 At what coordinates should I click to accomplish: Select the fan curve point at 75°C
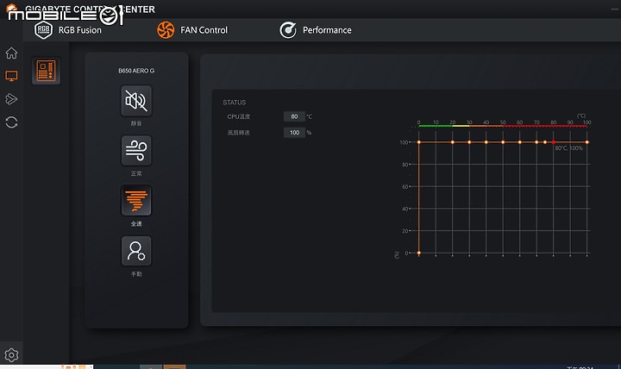pyautogui.click(x=545, y=141)
